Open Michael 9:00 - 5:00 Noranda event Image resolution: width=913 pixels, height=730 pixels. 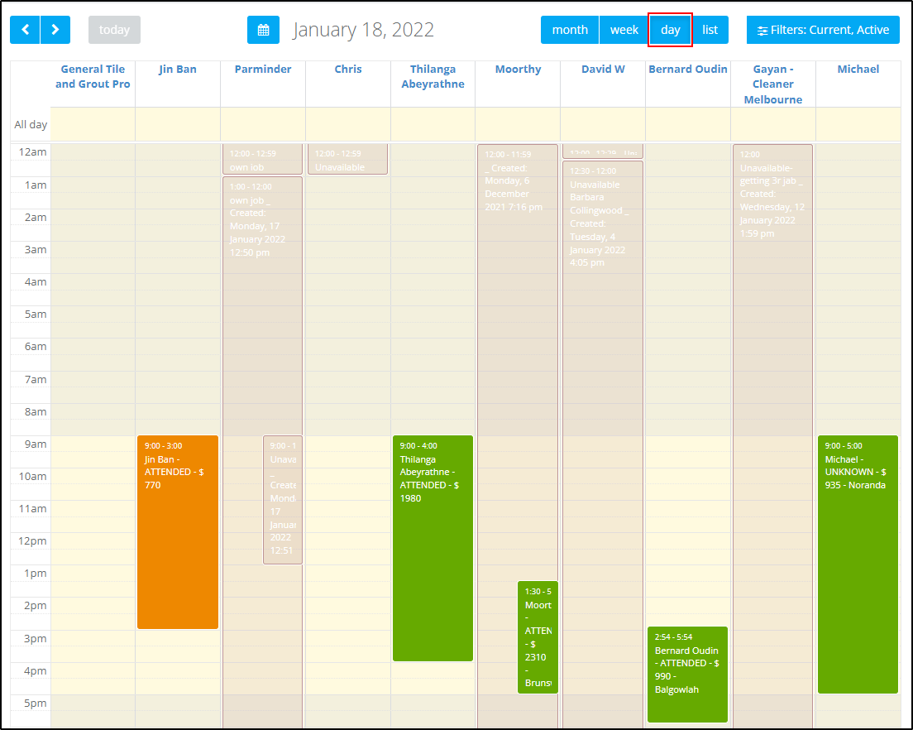point(858,564)
